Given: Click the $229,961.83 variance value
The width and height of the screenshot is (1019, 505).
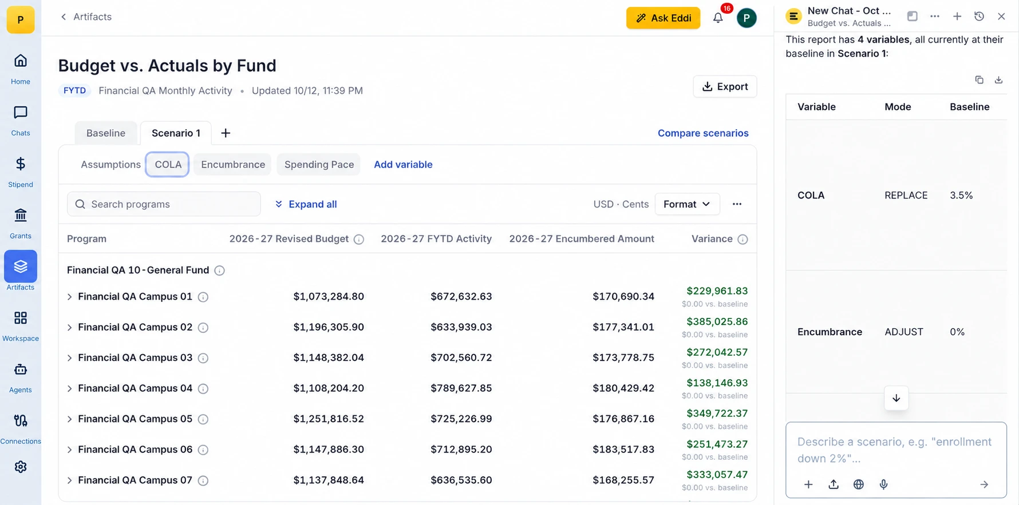Looking at the screenshot, I should click(717, 291).
